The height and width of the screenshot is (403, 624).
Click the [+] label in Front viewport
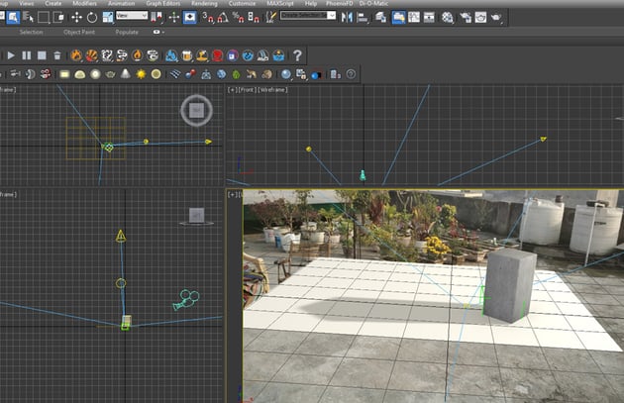(232, 90)
